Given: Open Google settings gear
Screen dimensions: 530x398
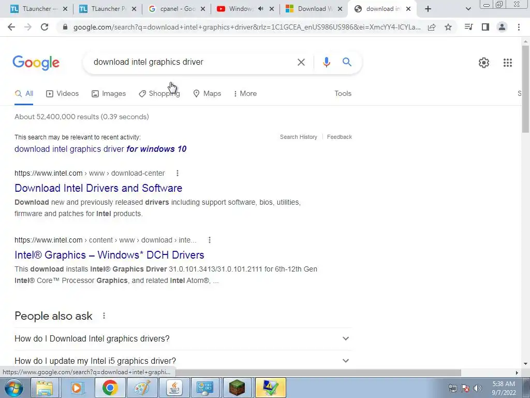Looking at the screenshot, I should click(484, 63).
